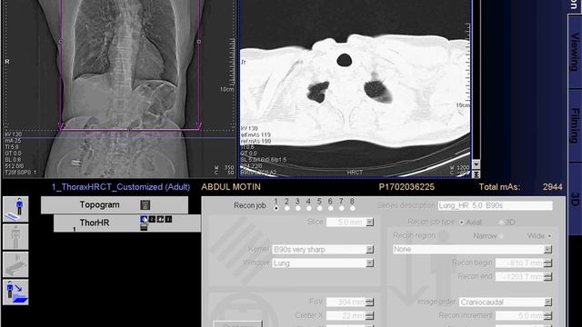Click the Total mAs value 2944
This screenshot has height=327, width=582.
[552, 187]
